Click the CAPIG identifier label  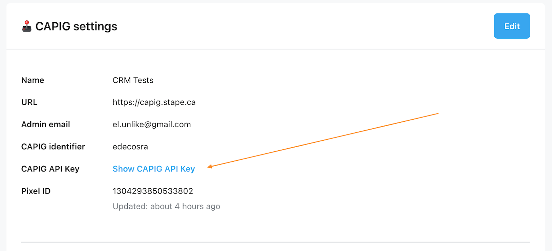(x=53, y=147)
